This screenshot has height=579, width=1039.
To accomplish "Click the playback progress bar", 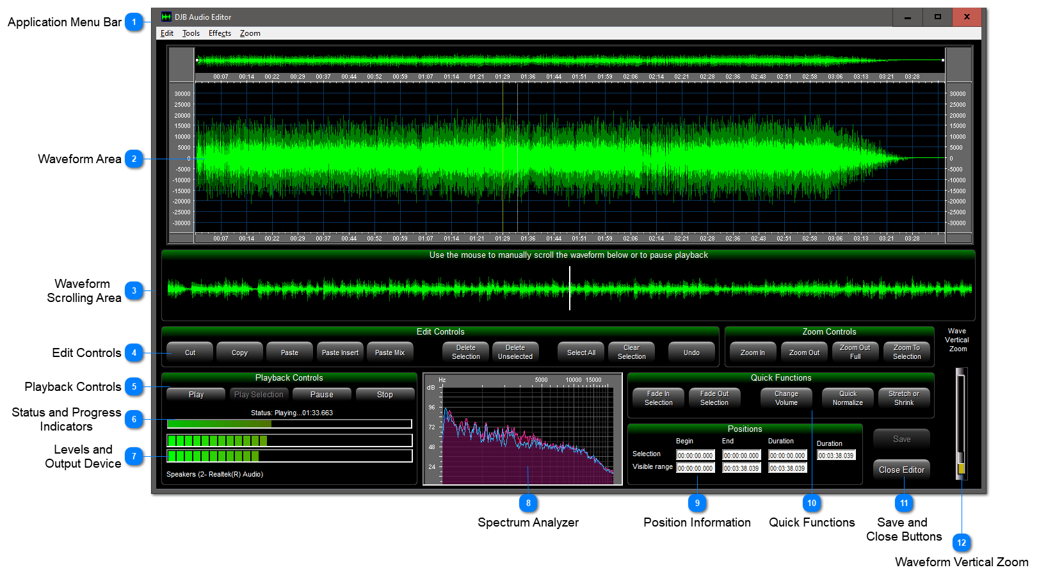I will 289,424.
